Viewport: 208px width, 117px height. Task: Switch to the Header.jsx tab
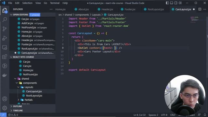[x=107, y=9]
